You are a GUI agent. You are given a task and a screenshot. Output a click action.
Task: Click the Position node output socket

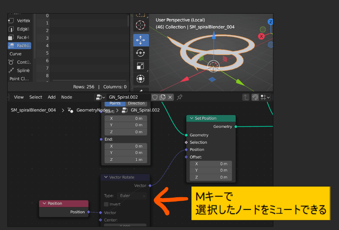pos(88,212)
